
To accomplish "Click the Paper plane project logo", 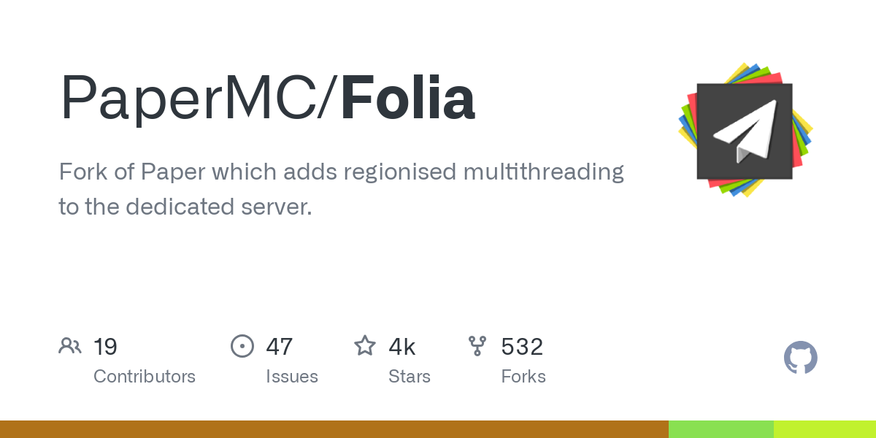I will pos(745,131).
